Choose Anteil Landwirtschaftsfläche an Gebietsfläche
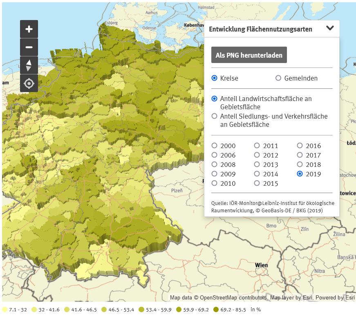The image size is (356, 315). [x=215, y=99]
